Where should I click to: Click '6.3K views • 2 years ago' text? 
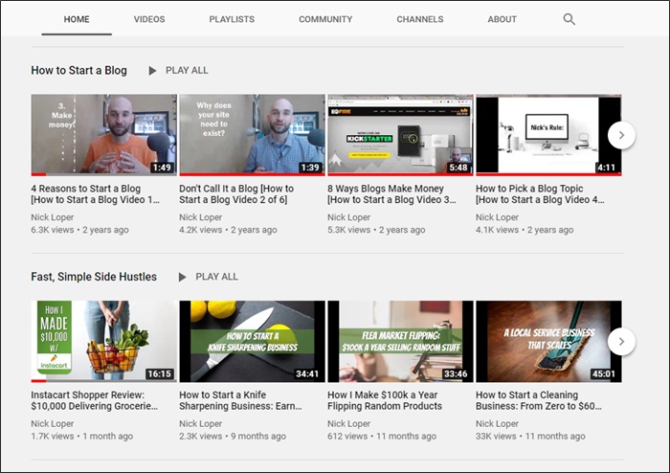click(x=79, y=230)
